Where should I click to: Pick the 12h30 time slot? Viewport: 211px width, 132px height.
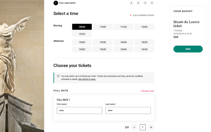(82, 34)
